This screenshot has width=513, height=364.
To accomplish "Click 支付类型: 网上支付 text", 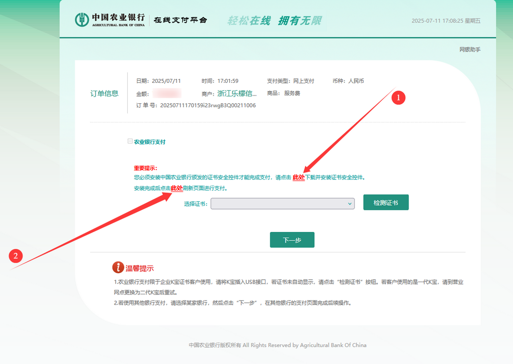I will coord(291,81).
